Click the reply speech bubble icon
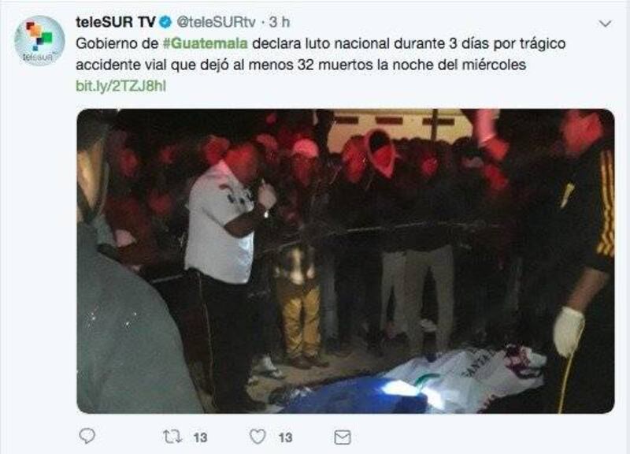 (87, 436)
